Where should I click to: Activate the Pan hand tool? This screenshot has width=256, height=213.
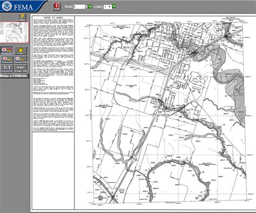click(21, 51)
